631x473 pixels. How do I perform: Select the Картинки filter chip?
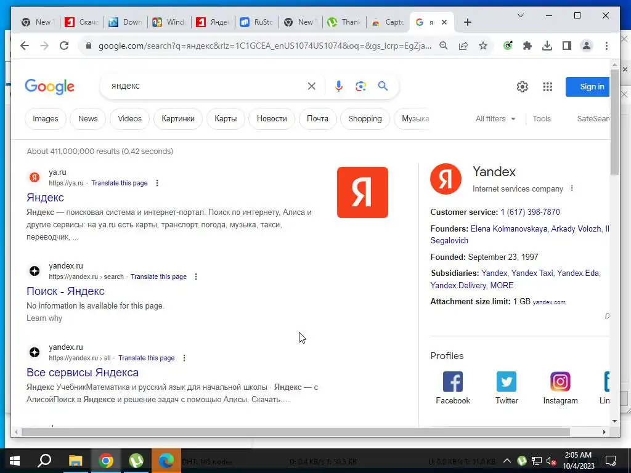pyautogui.click(x=178, y=119)
